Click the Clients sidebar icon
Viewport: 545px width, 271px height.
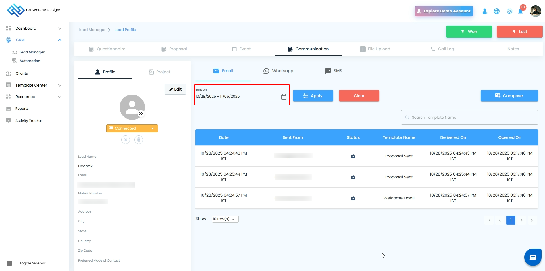pos(8,74)
